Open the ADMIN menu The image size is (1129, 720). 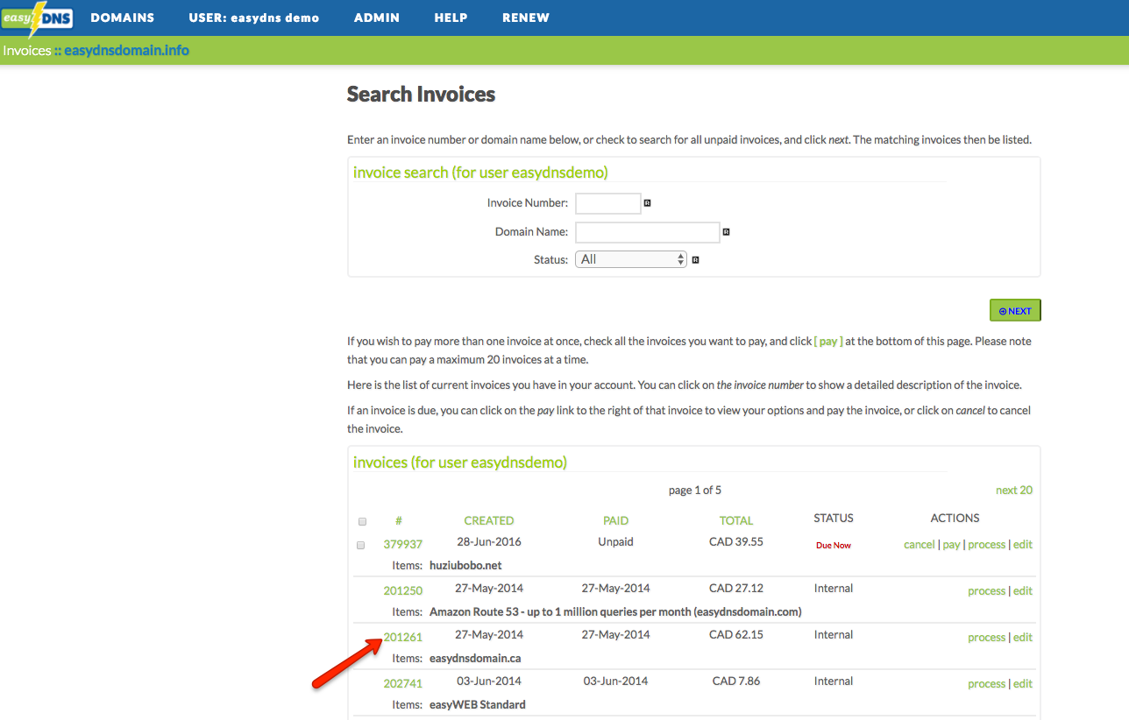click(x=377, y=18)
